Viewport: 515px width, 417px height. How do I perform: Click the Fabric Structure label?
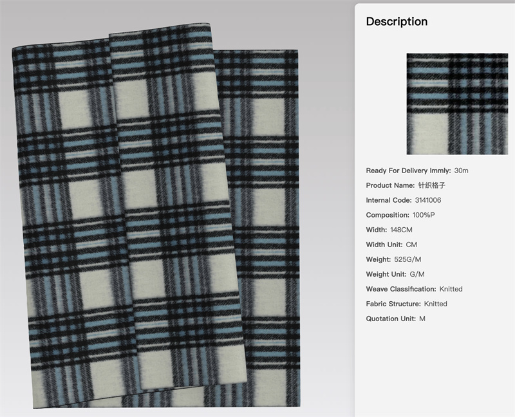pyautogui.click(x=393, y=304)
